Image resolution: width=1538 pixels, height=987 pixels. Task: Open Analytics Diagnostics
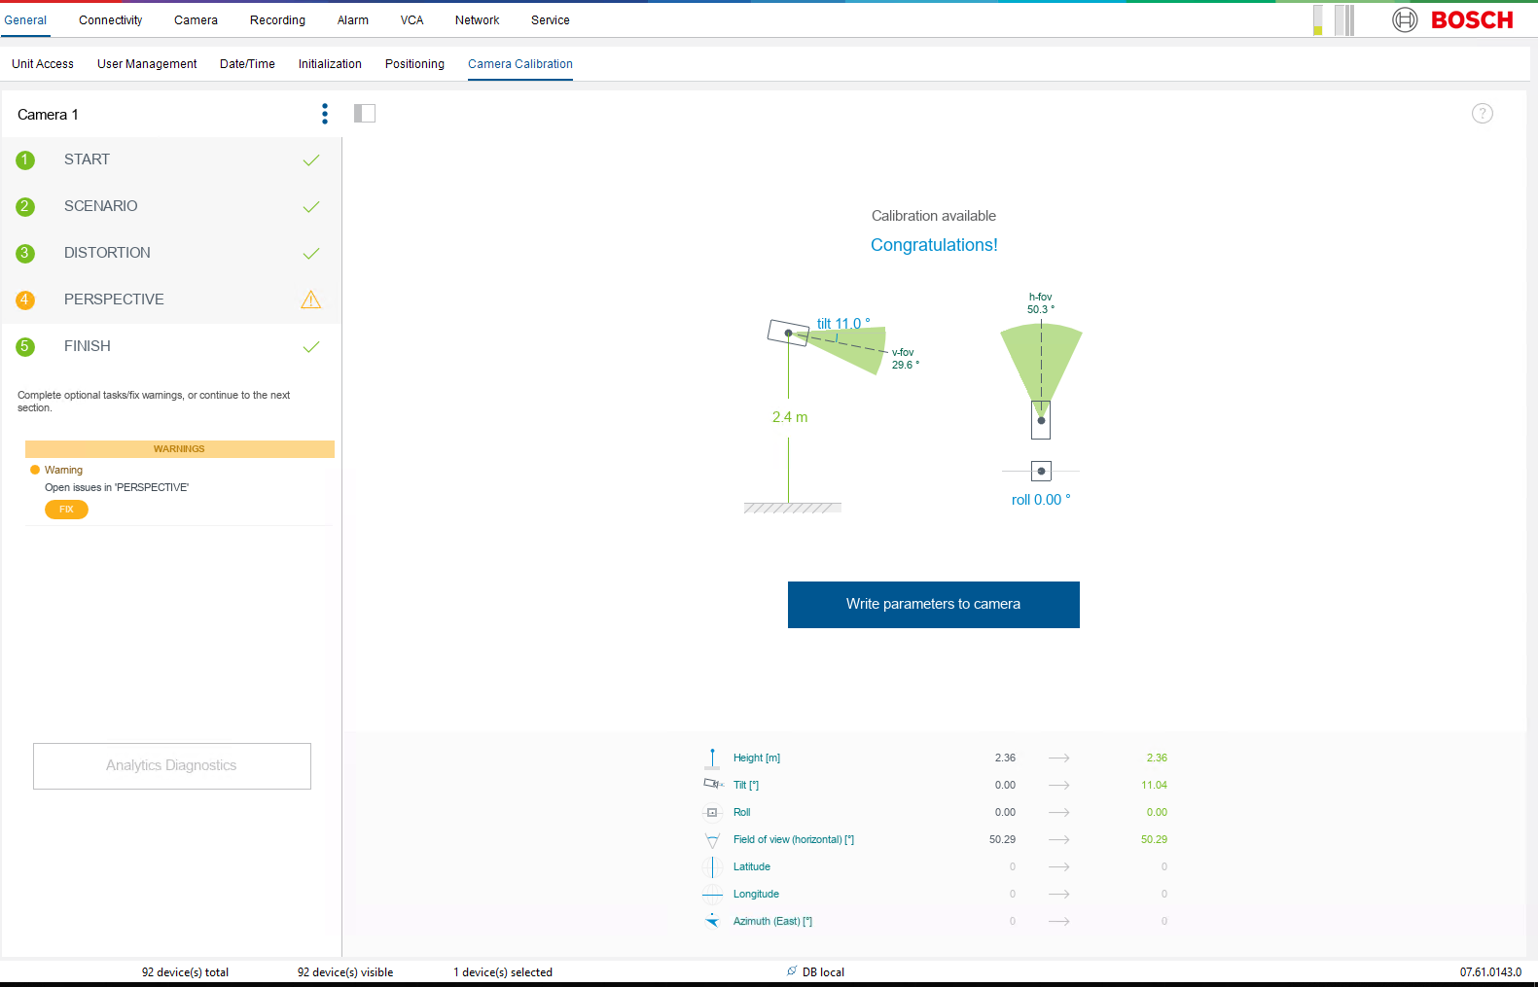click(x=172, y=766)
